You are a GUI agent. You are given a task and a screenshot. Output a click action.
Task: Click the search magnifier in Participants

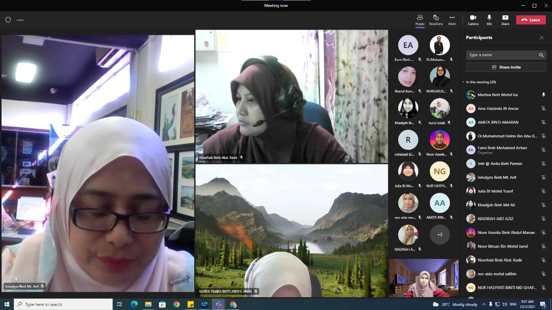pos(541,55)
